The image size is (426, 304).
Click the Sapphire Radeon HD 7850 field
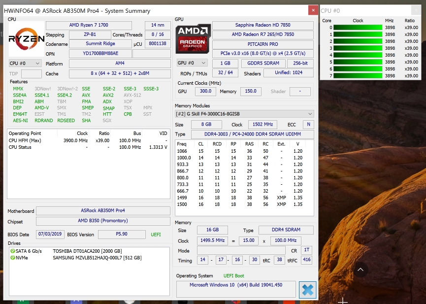(x=262, y=25)
